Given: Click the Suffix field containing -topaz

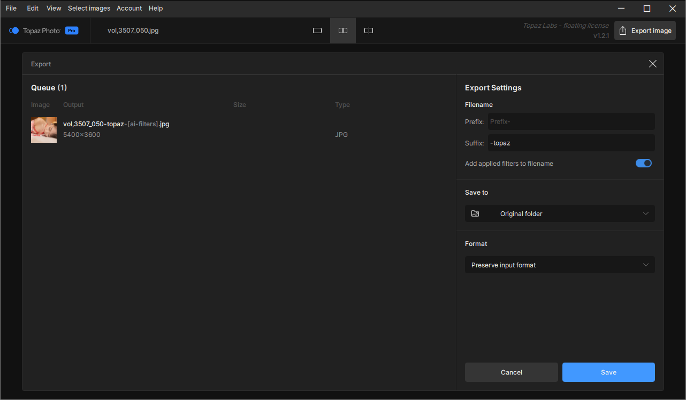Looking at the screenshot, I should (x=570, y=143).
